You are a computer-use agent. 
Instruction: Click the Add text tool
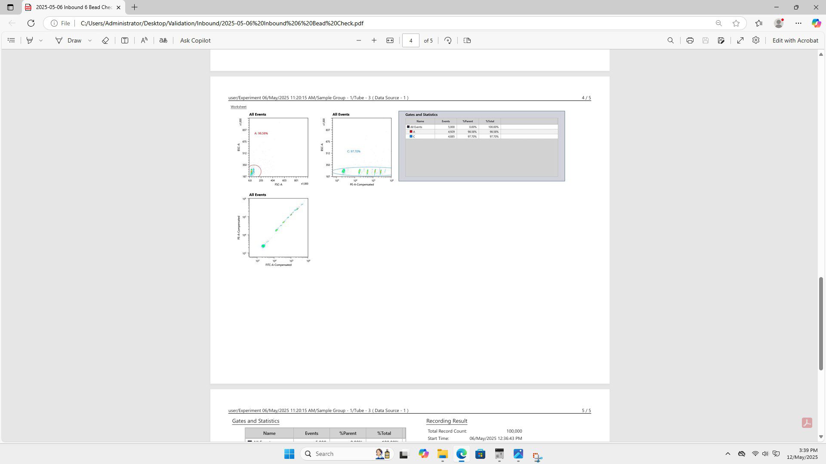click(x=125, y=40)
